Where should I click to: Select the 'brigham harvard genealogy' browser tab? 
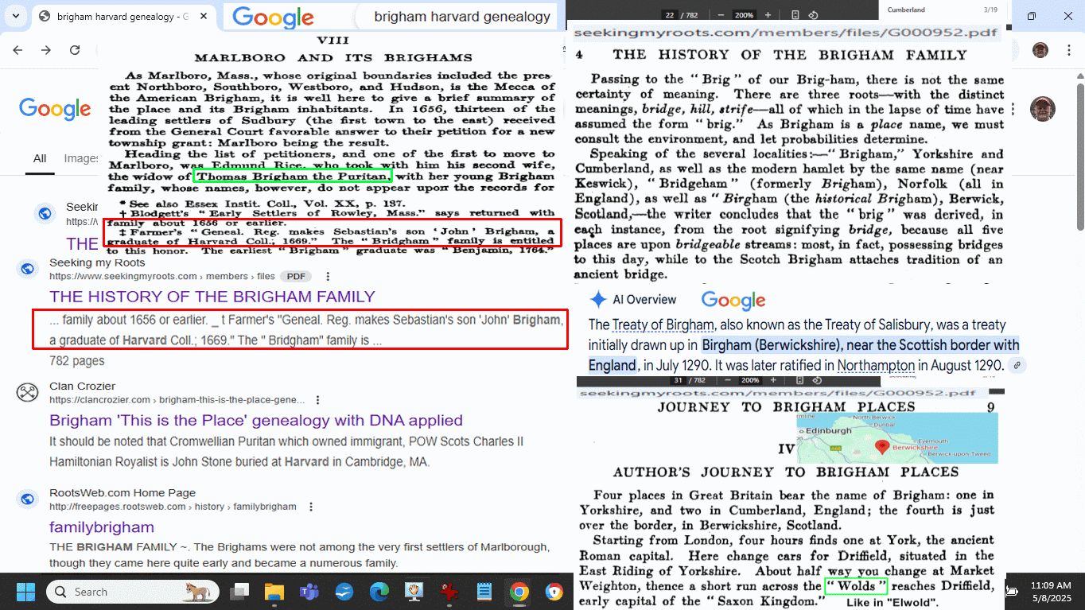[123, 16]
